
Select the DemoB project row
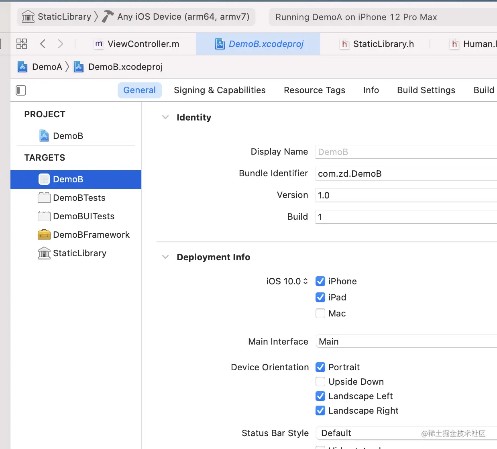[76, 136]
